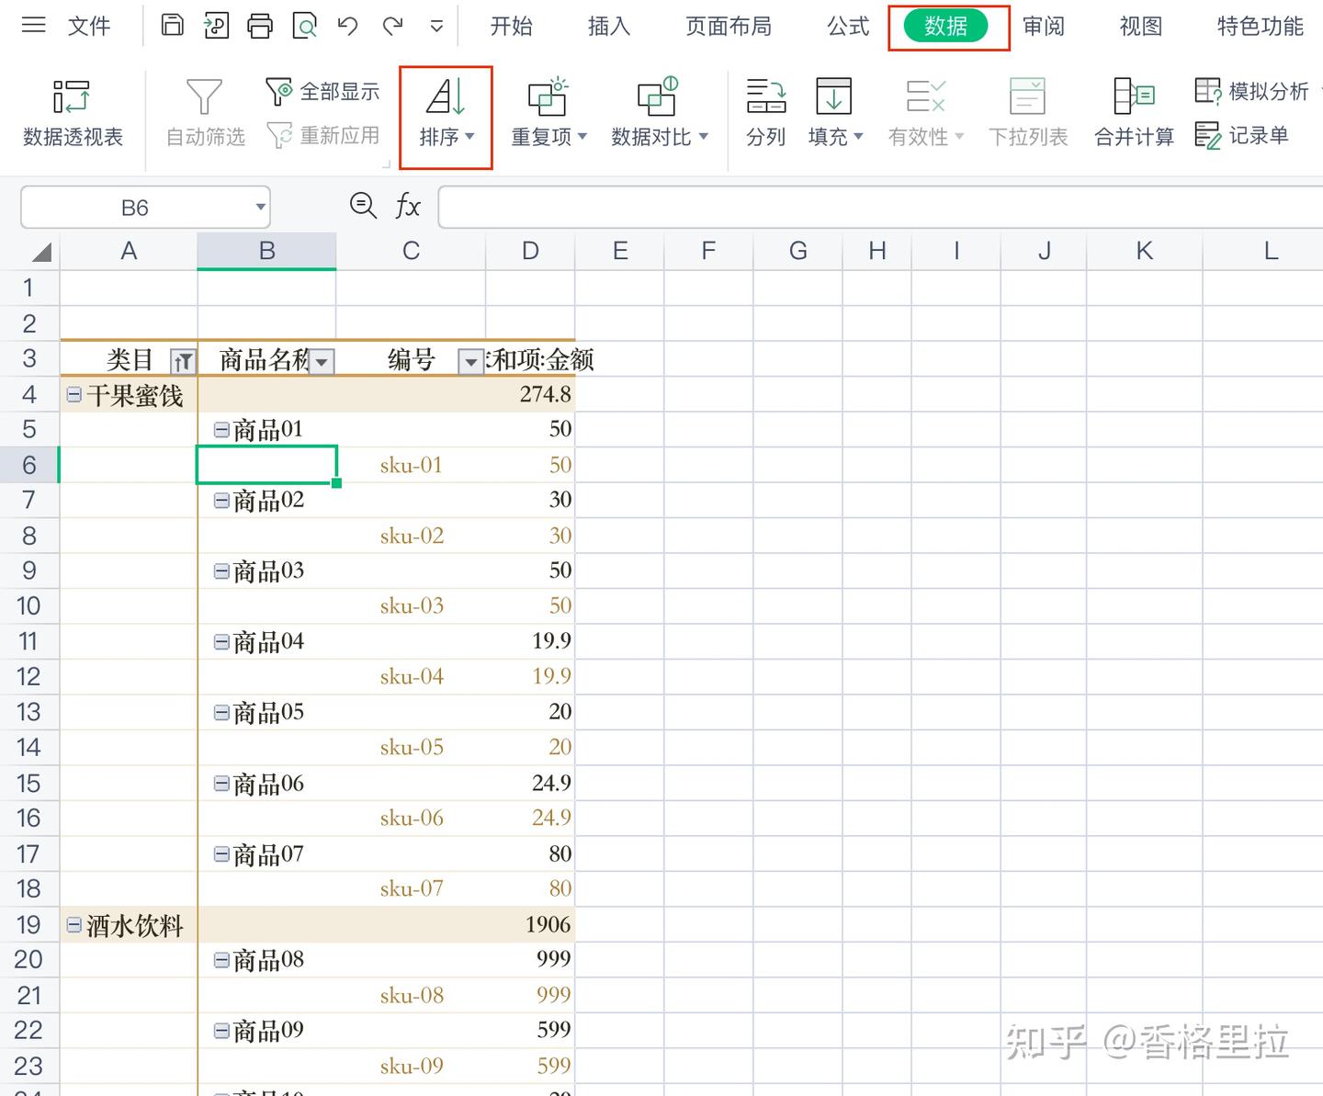Open the hamburger menu icon
The width and height of the screenshot is (1323, 1096).
(33, 25)
